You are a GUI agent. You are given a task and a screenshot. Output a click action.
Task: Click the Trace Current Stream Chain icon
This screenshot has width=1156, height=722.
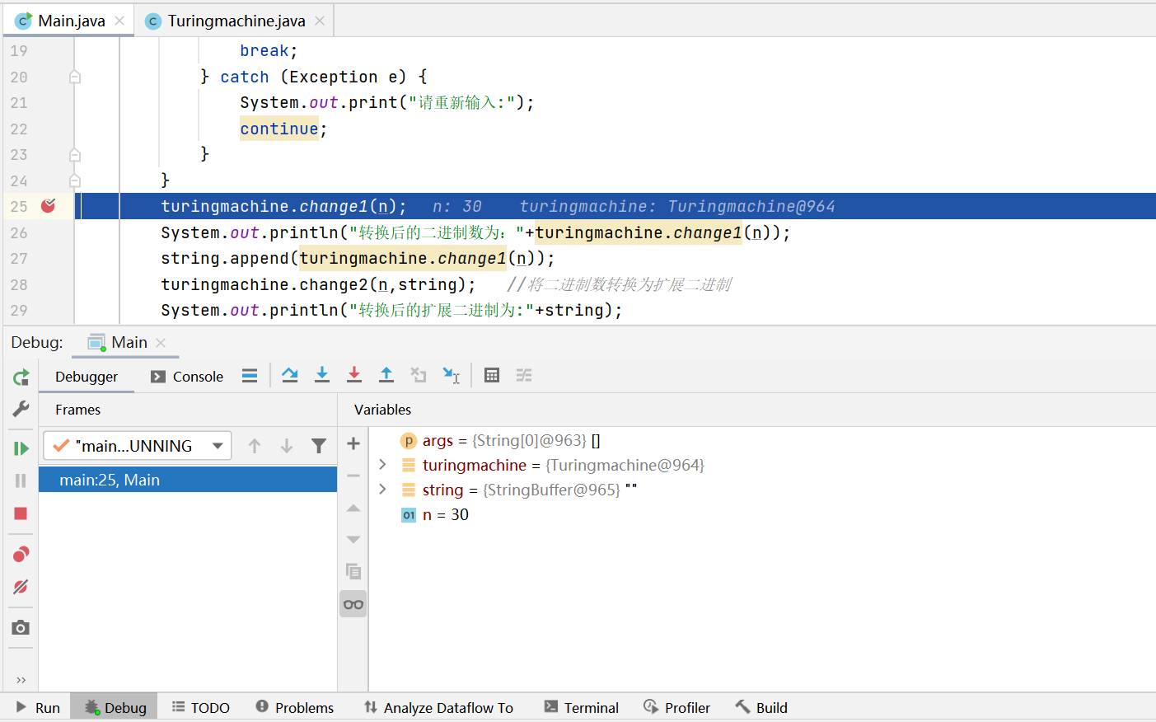tap(524, 376)
